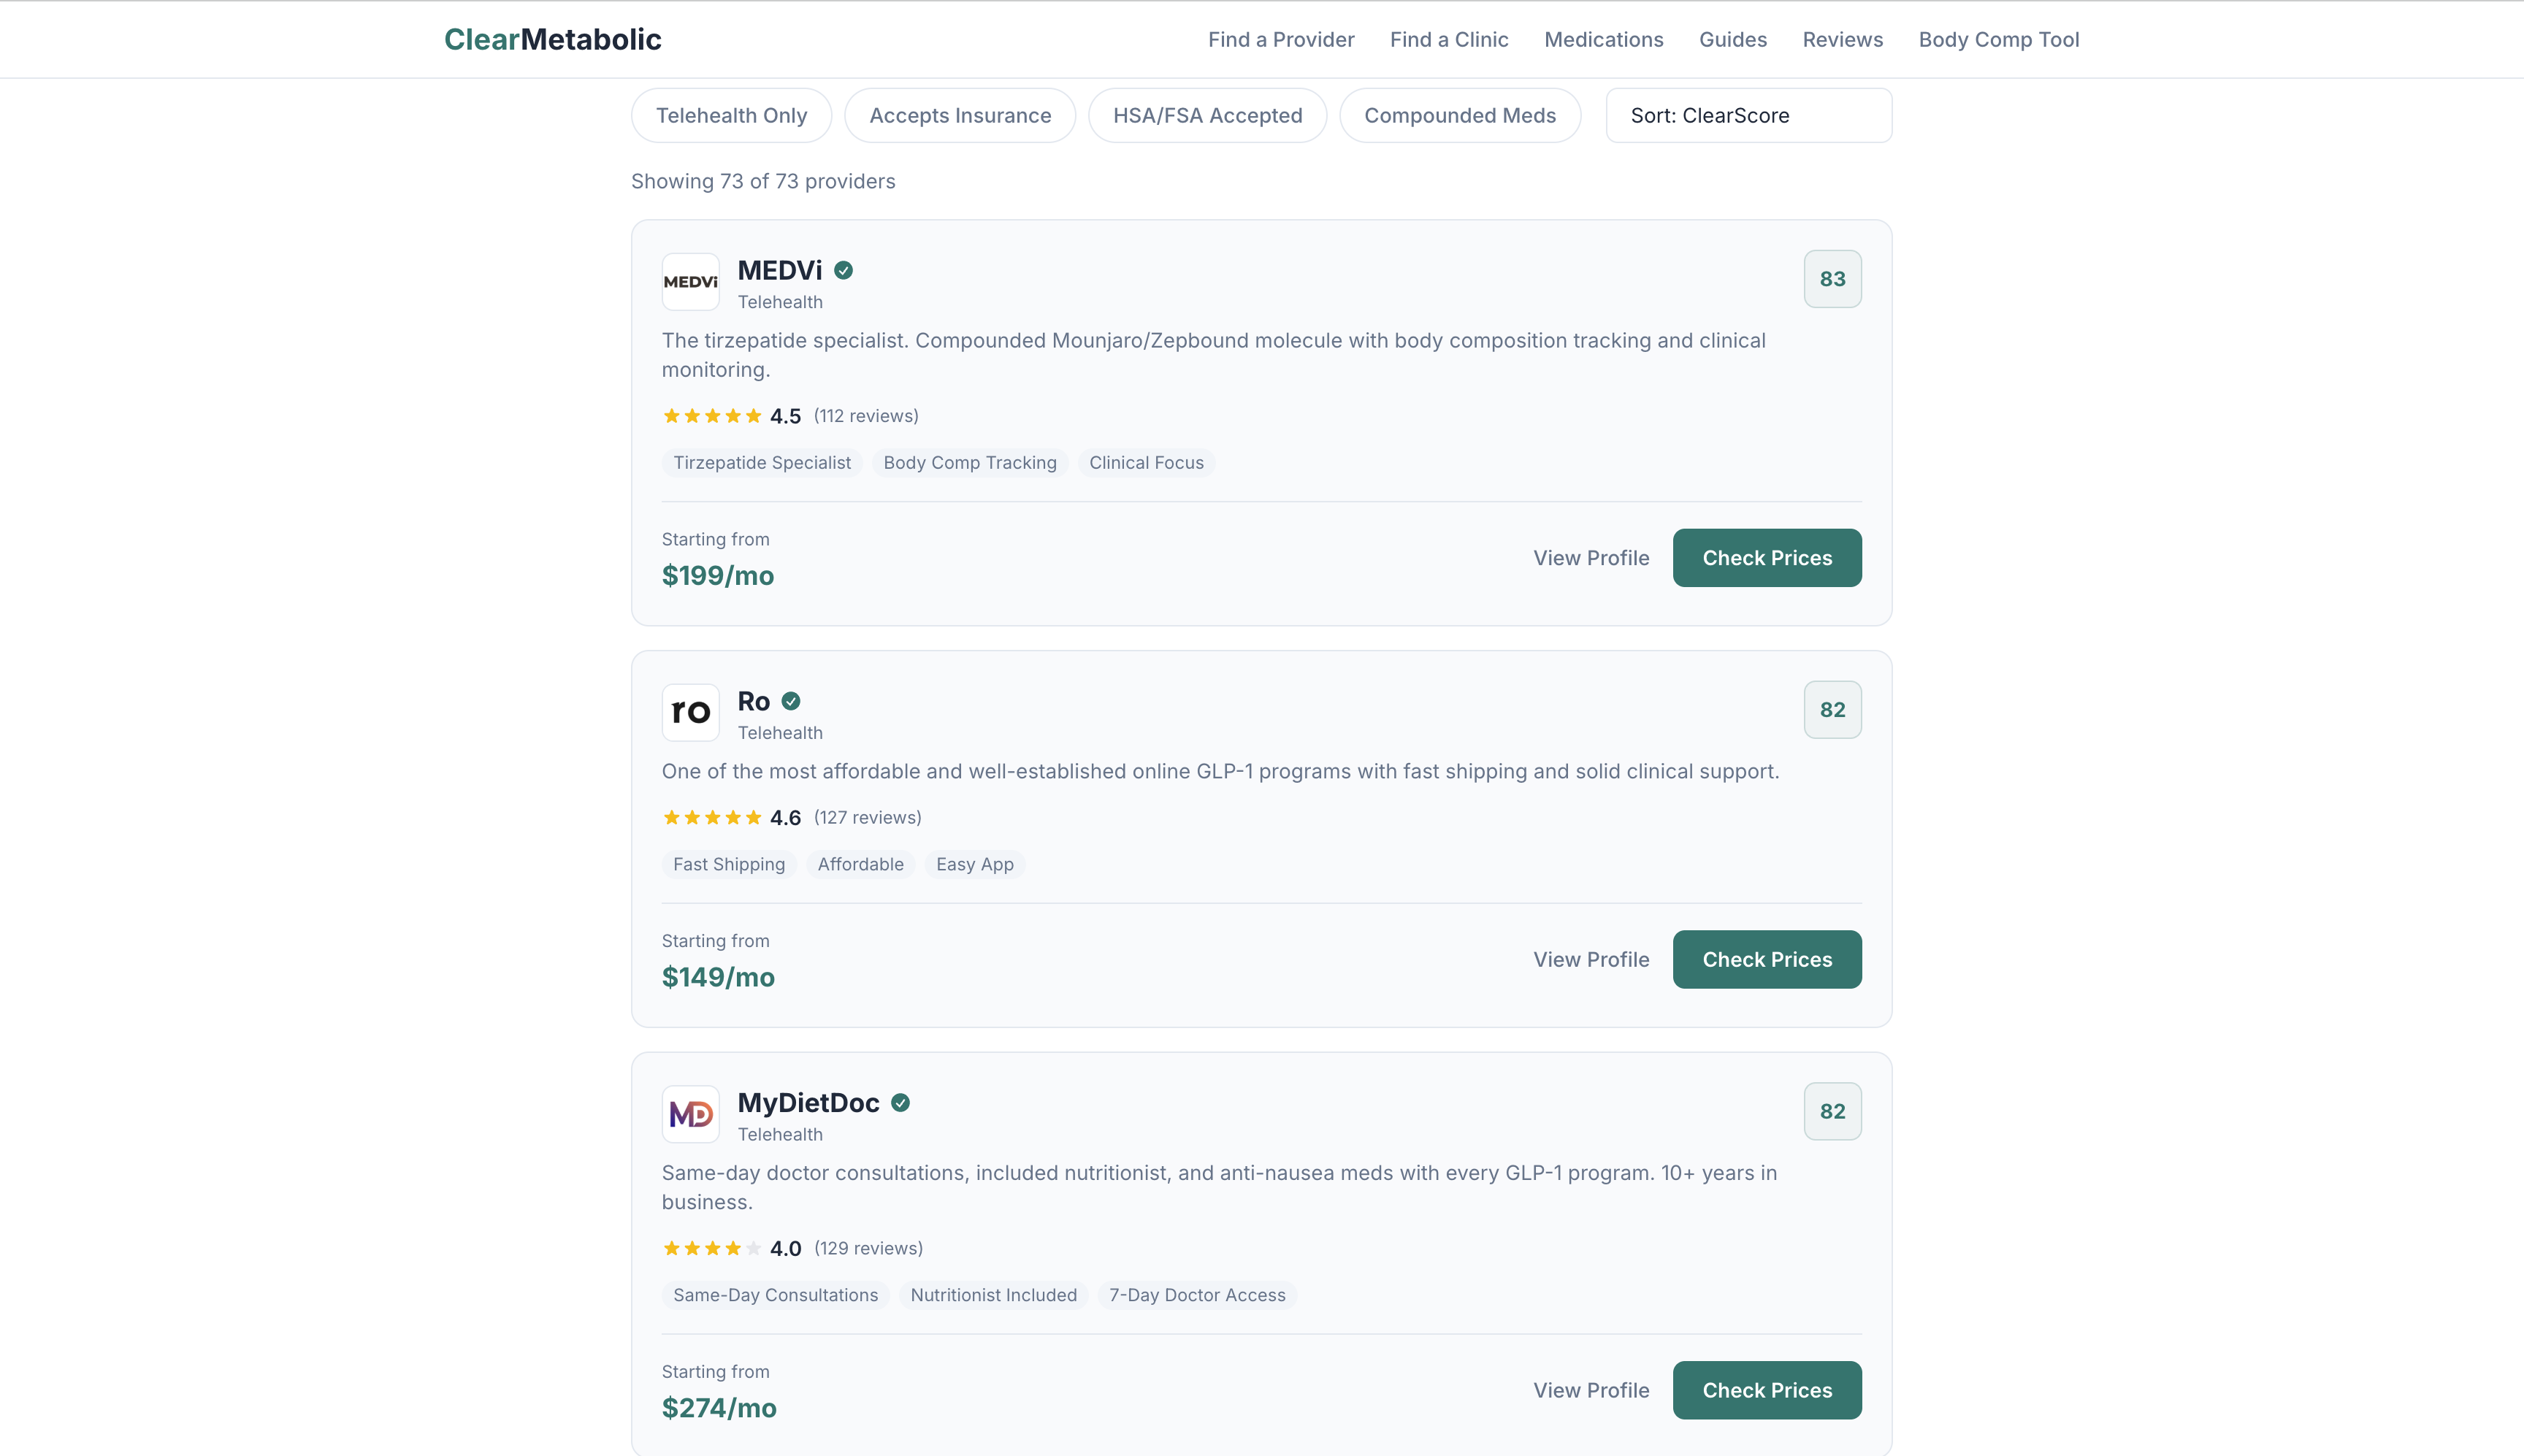Viewport: 2524px width, 1456px height.
Task: Click the ClearMetabolic site logo
Action: [x=552, y=39]
